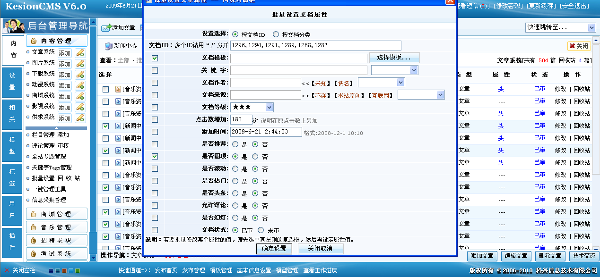Click the hand icon on 商城管理

click(34, 214)
